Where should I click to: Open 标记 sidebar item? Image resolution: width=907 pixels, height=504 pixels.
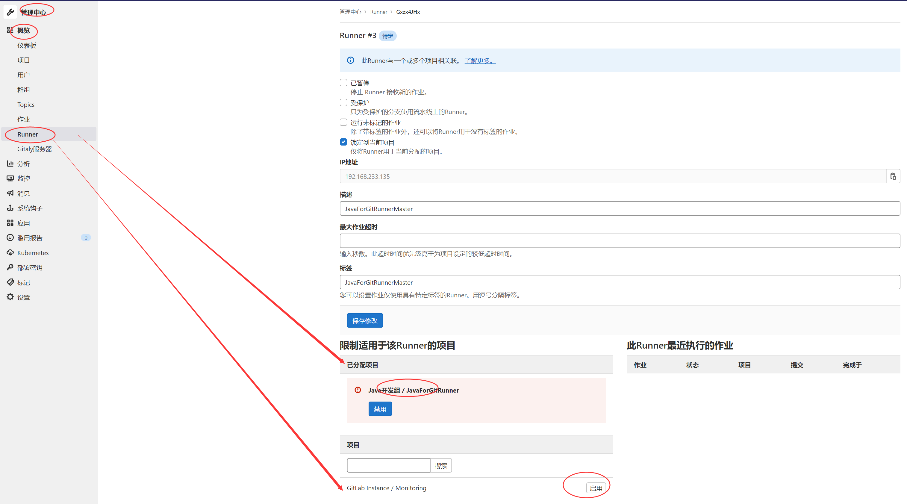click(24, 282)
